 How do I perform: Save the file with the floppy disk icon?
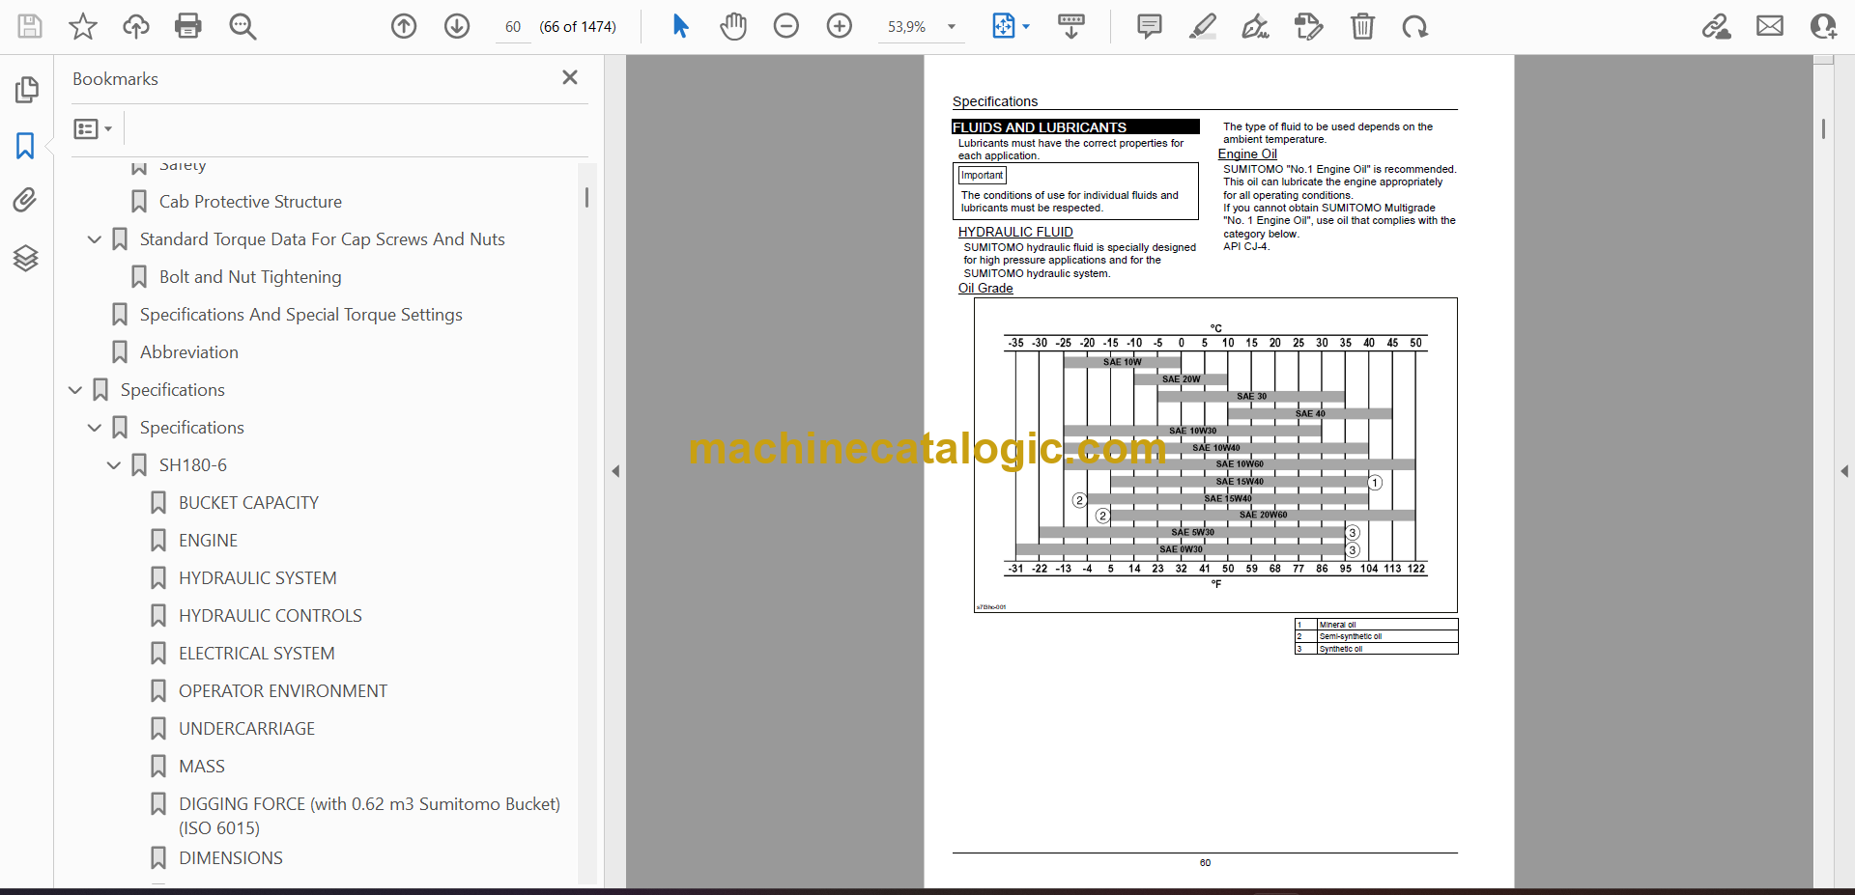tap(30, 26)
